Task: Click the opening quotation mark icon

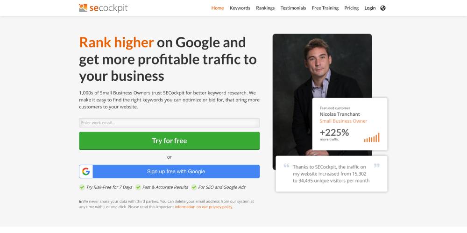Action: [286, 166]
